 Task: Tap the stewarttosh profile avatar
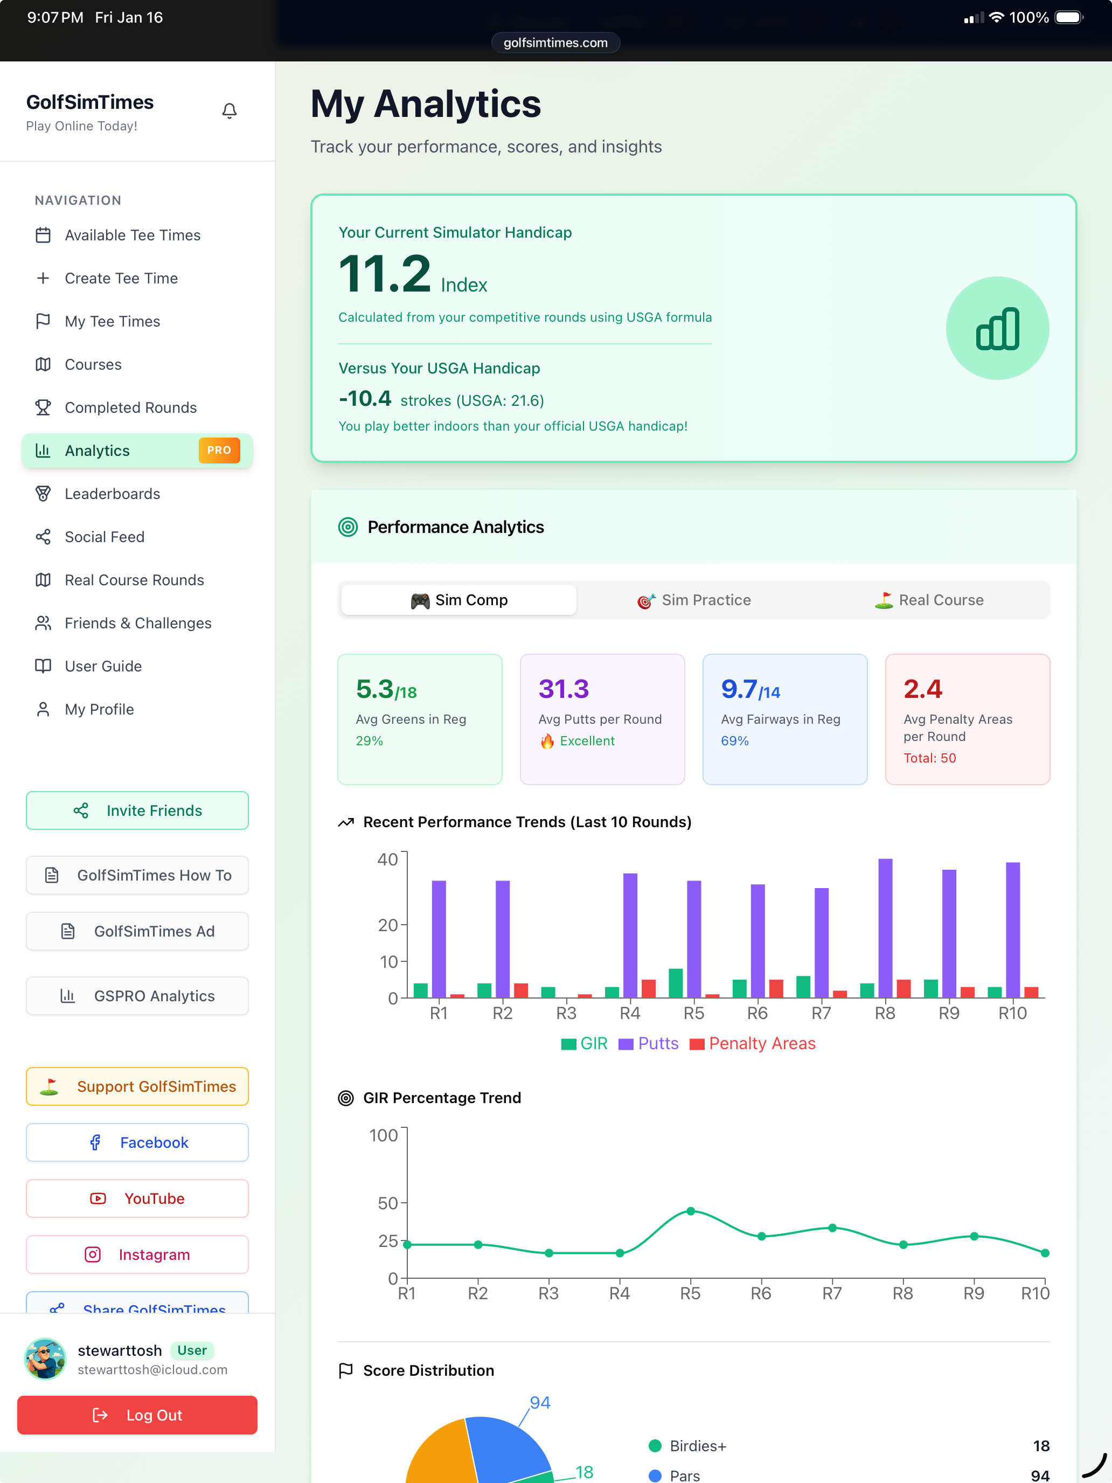click(45, 1359)
